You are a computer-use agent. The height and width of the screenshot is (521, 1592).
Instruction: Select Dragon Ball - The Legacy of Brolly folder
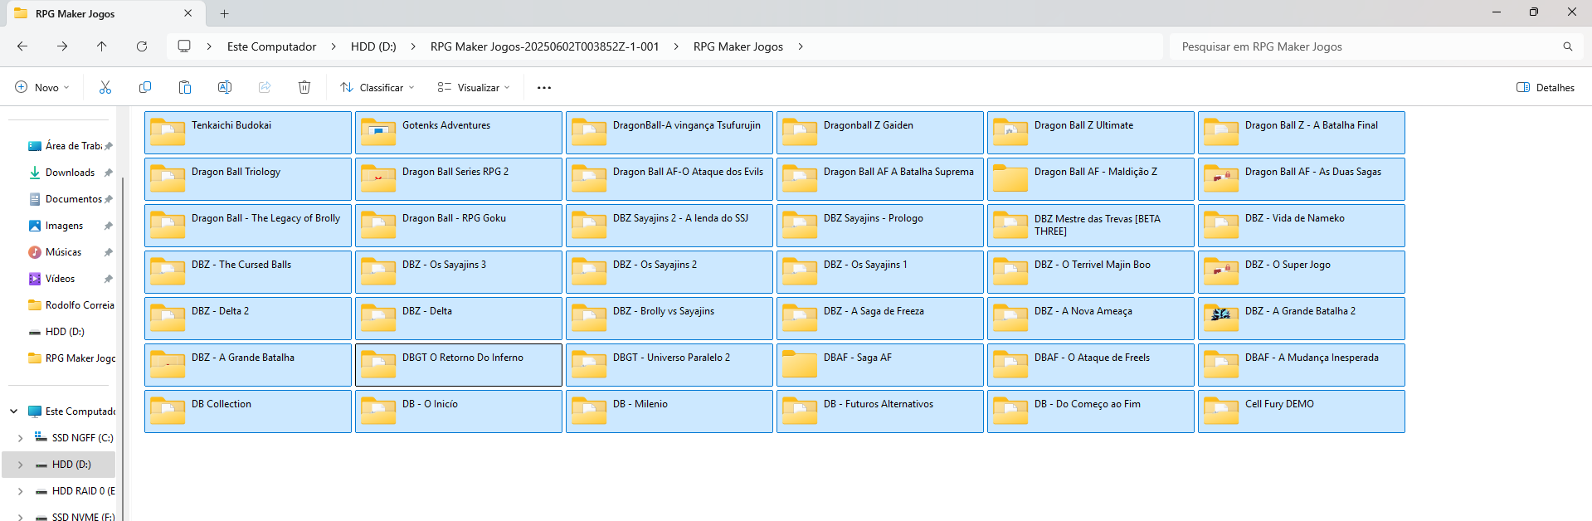pos(248,226)
